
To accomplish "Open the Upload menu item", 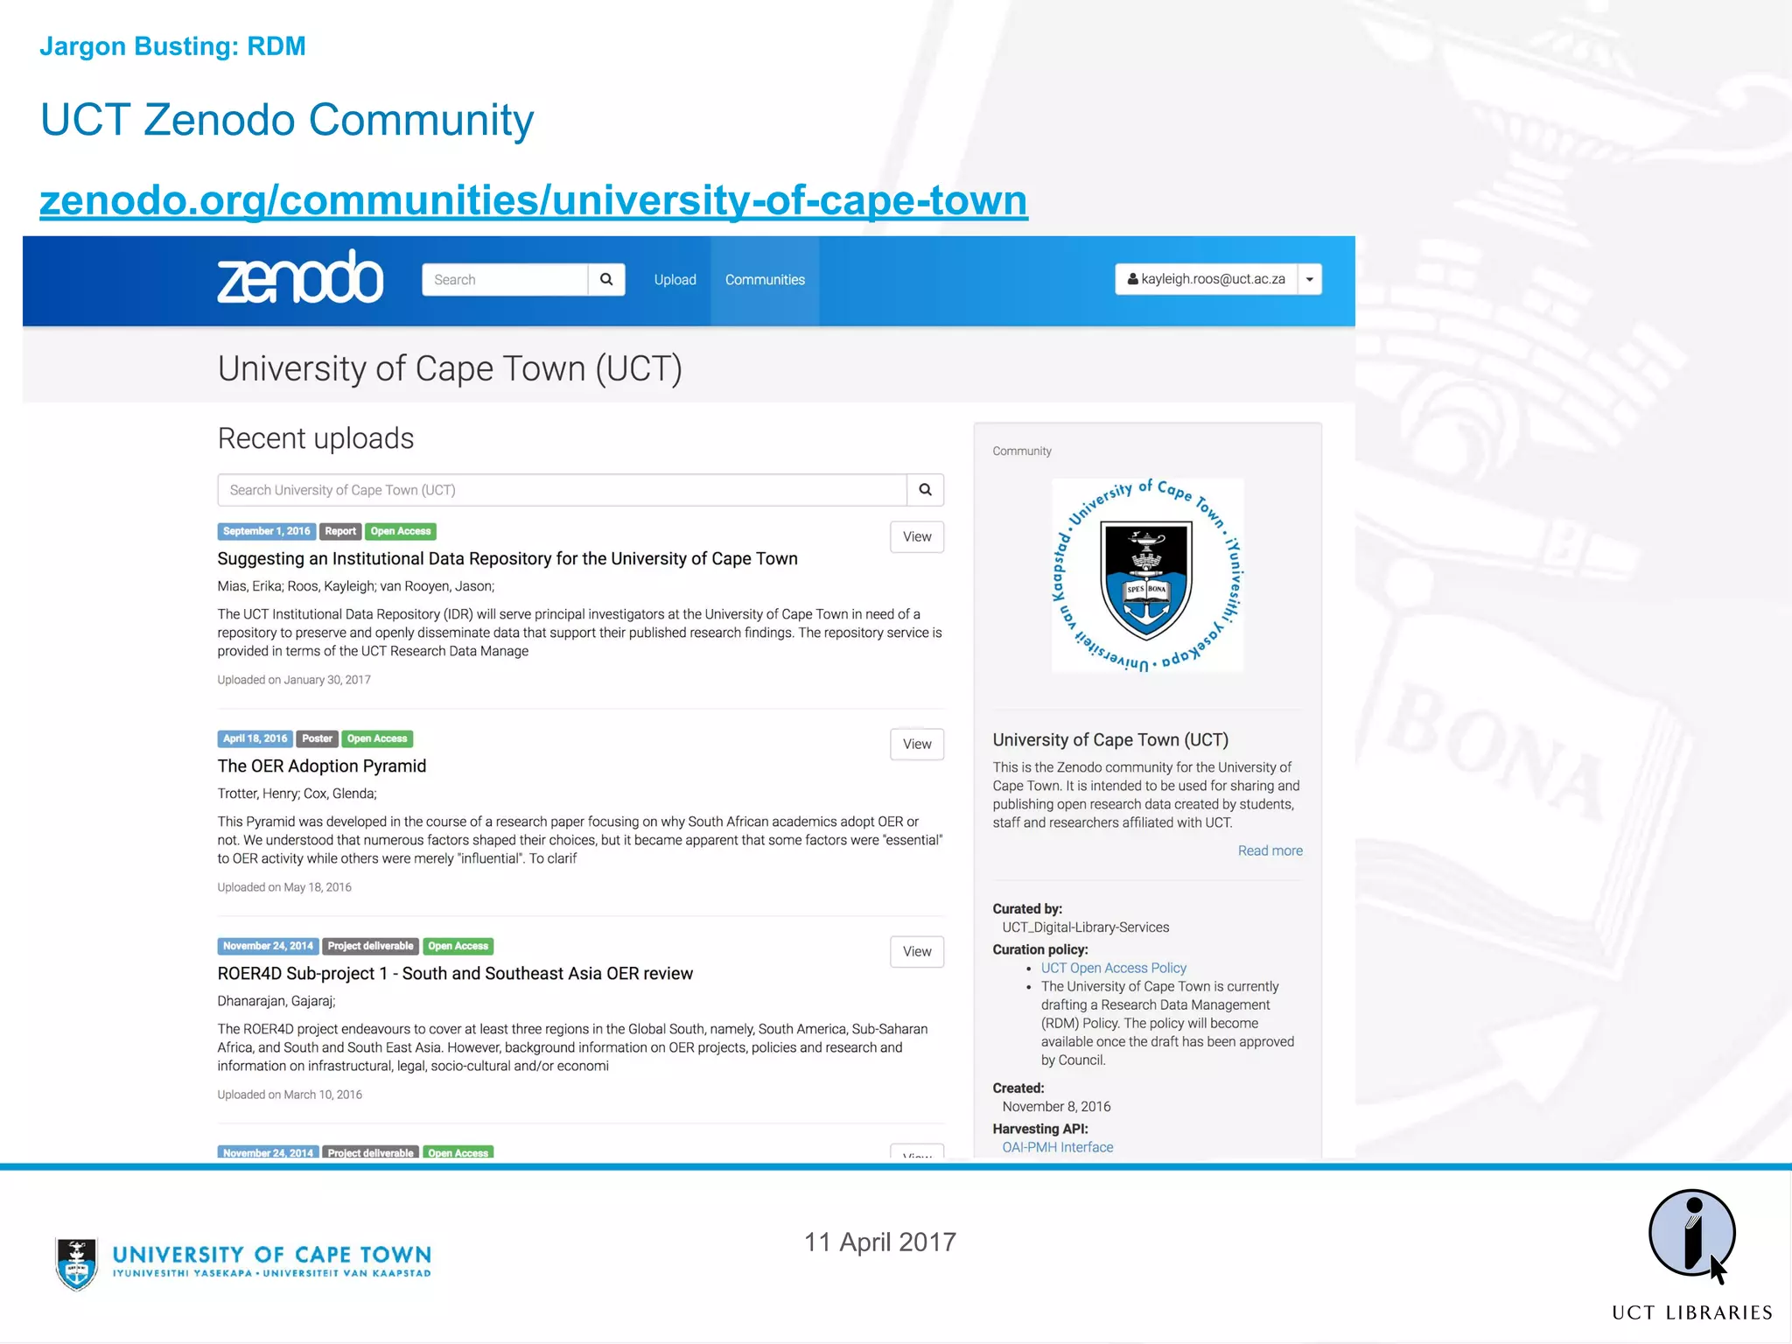I will click(x=675, y=280).
